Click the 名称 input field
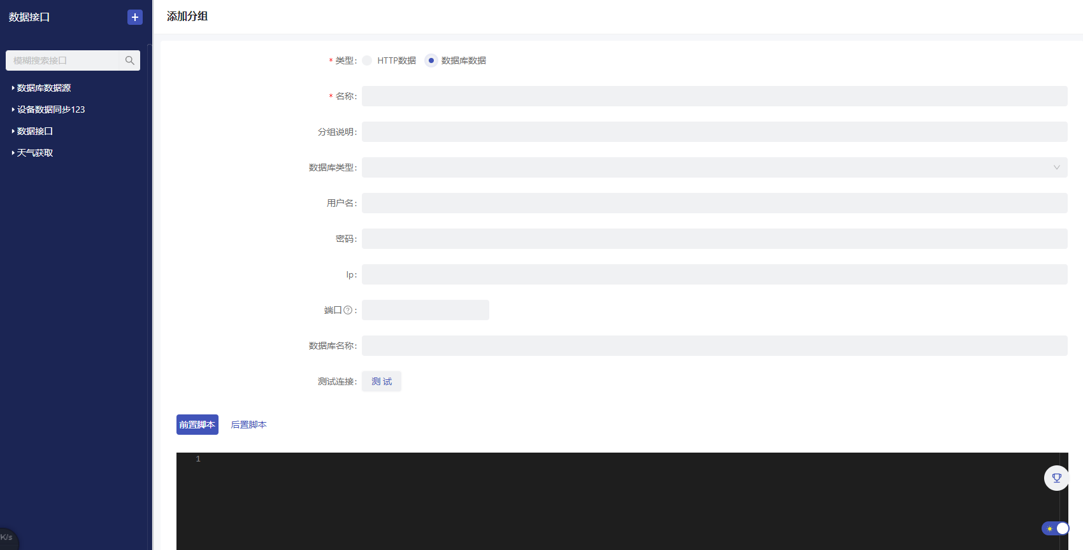The width and height of the screenshot is (1083, 550). [x=715, y=96]
